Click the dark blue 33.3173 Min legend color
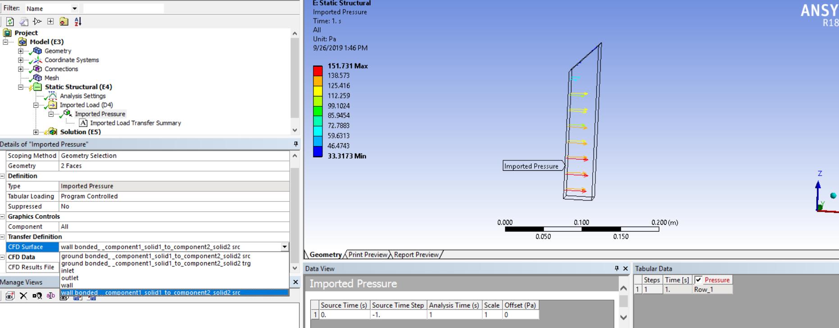 point(318,152)
